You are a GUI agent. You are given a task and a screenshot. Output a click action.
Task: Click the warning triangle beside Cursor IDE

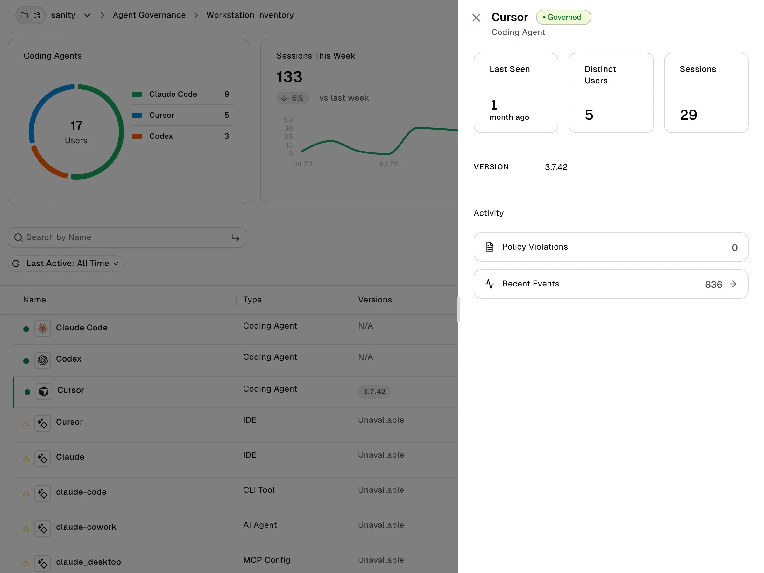pyautogui.click(x=26, y=423)
